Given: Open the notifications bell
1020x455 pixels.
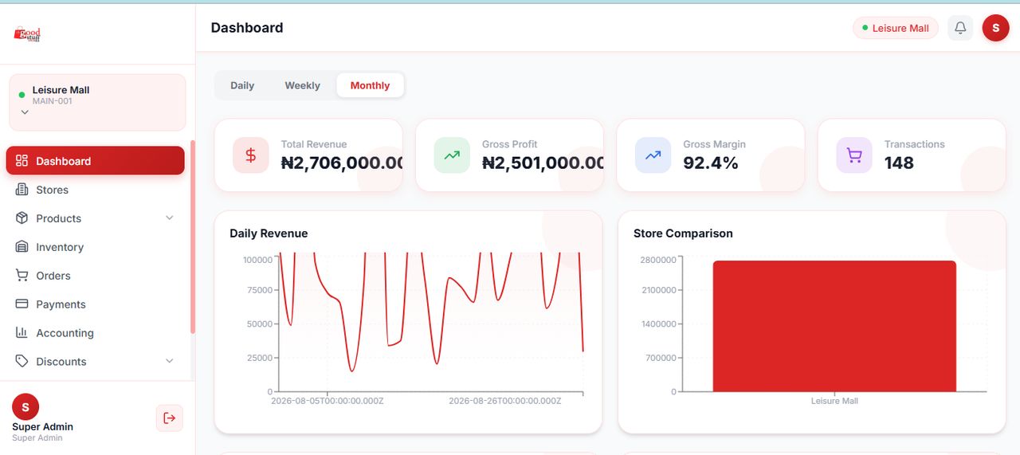Looking at the screenshot, I should [960, 28].
